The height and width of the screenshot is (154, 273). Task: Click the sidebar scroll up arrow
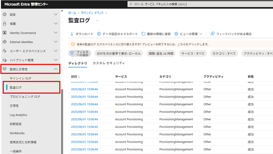tap(62, 11)
